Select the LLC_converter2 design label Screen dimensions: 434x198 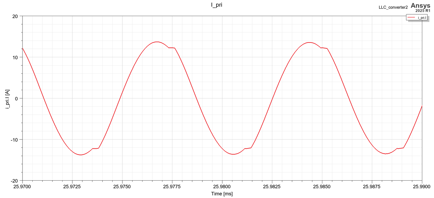(393, 7)
